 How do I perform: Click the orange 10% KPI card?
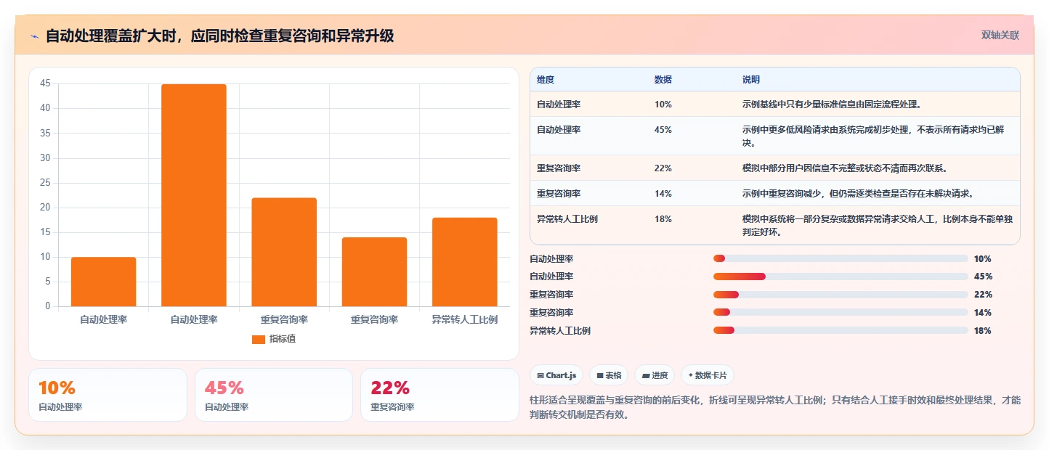click(108, 395)
